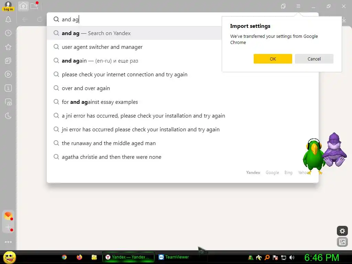This screenshot has height=264, width=352.
Task: Open Yandex Mail icon in sidebar
Action: (x=8, y=216)
